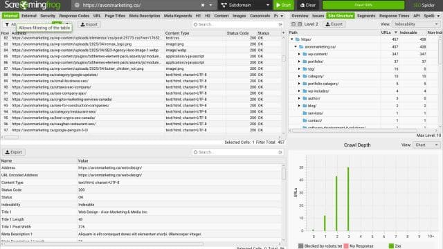
Task: Open the Meta Keywords tab
Action: pyautogui.click(x=178, y=16)
